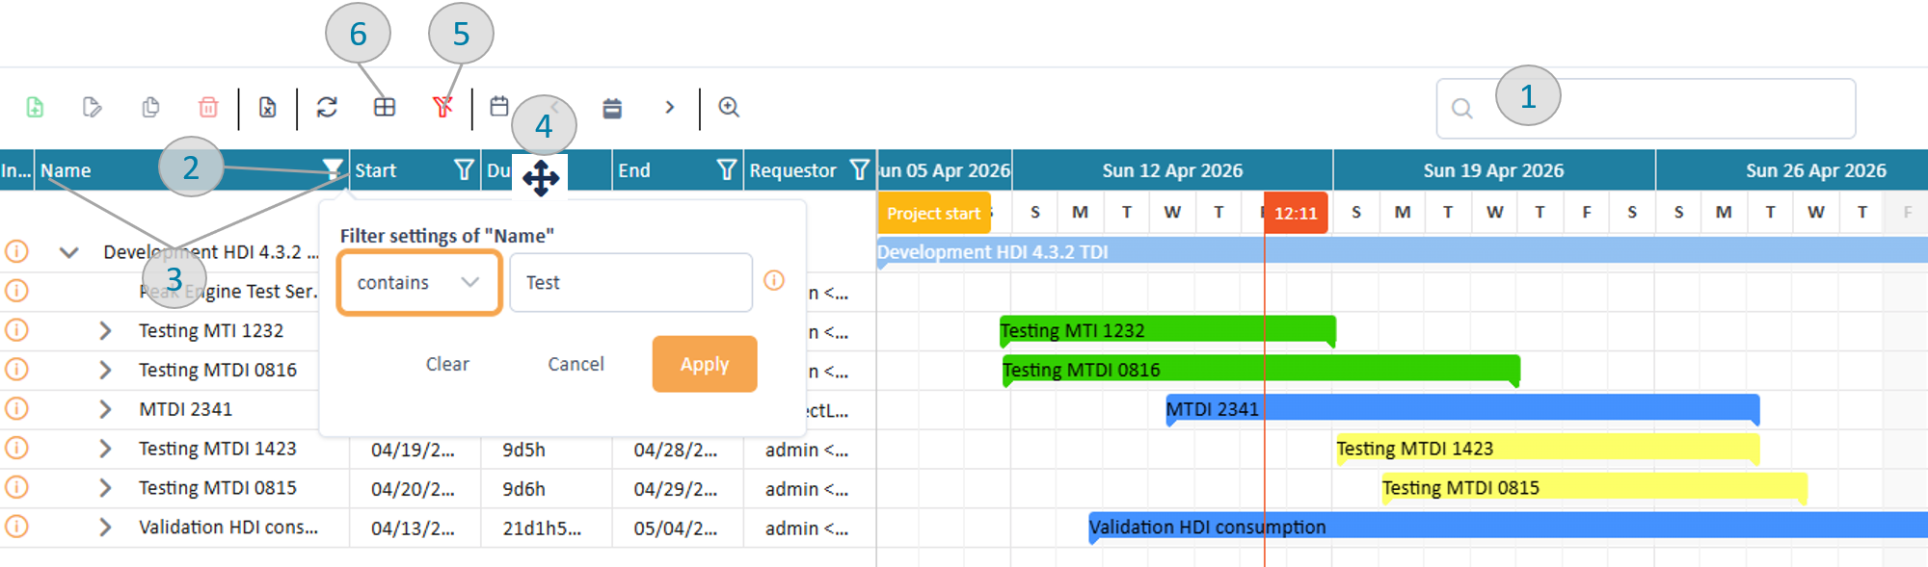Open the 'contains' filter operator dropdown
The height and width of the screenshot is (567, 1928).
[418, 282]
